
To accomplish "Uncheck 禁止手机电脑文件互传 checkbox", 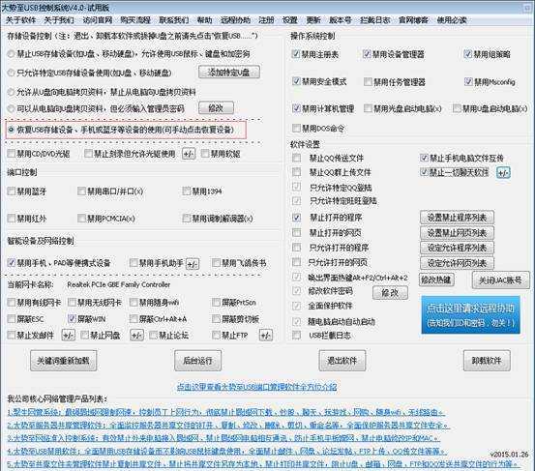I will [424, 158].
